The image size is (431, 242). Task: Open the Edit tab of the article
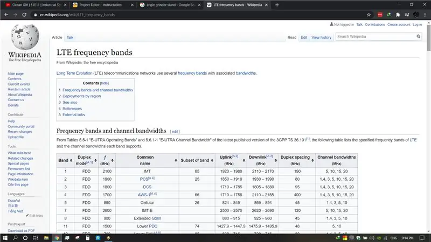(304, 37)
